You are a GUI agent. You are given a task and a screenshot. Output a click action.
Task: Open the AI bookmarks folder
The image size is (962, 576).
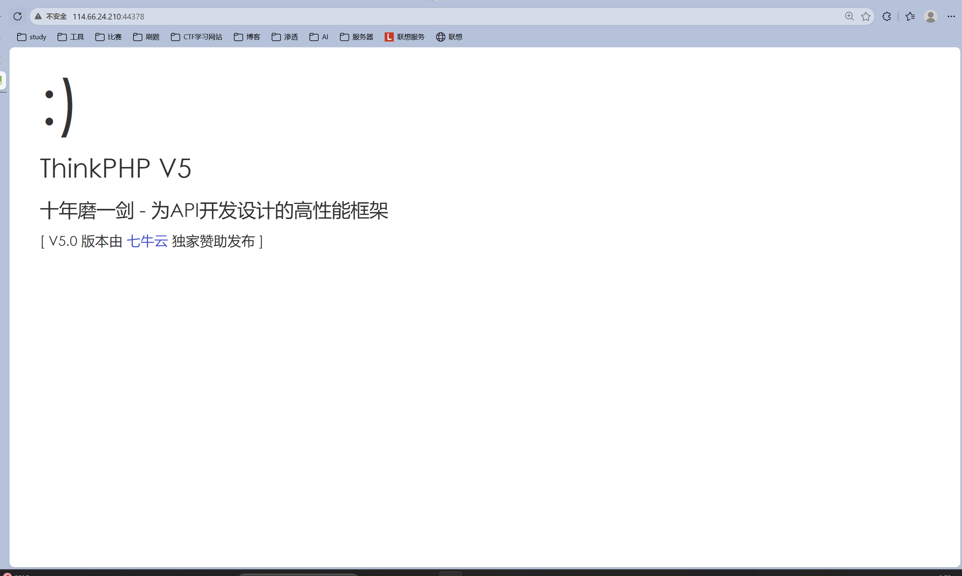click(x=319, y=37)
